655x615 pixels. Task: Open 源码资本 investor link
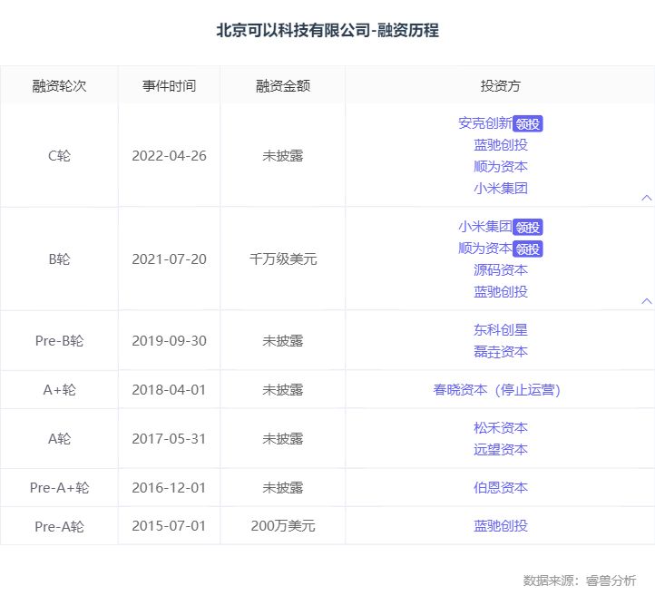(501, 270)
